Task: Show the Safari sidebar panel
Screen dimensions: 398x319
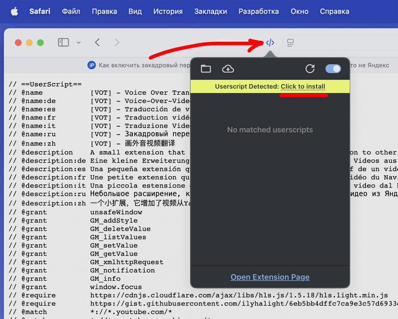Action: (63, 42)
